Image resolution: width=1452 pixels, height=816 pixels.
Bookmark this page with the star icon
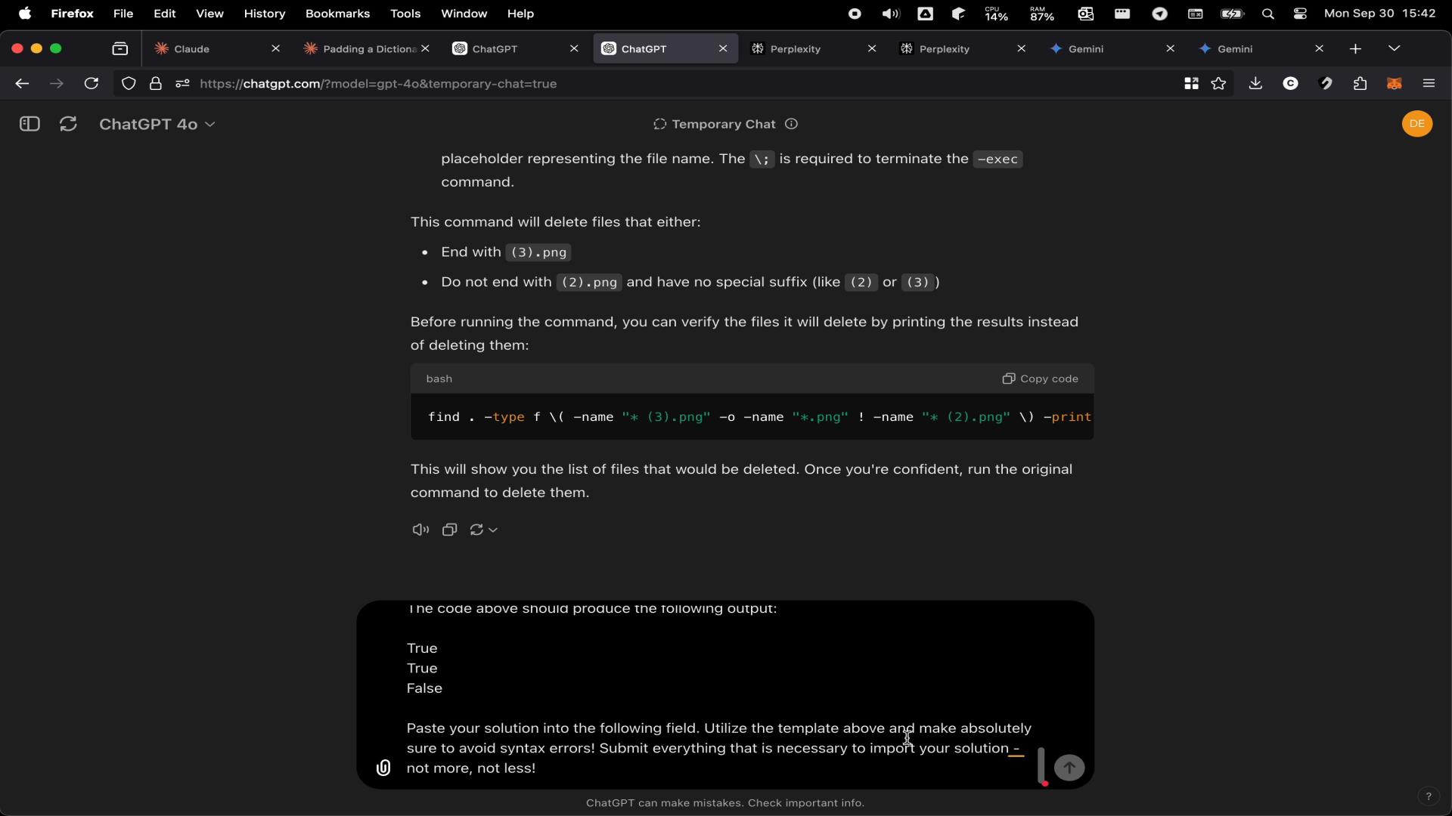click(x=1218, y=84)
